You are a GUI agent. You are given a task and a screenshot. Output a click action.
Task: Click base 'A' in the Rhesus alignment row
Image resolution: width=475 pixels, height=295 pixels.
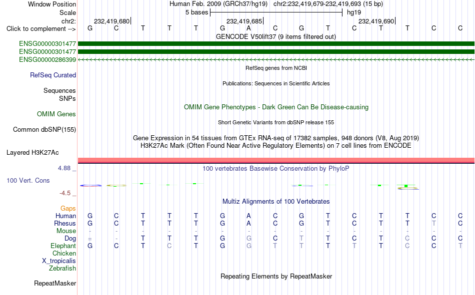(248, 223)
